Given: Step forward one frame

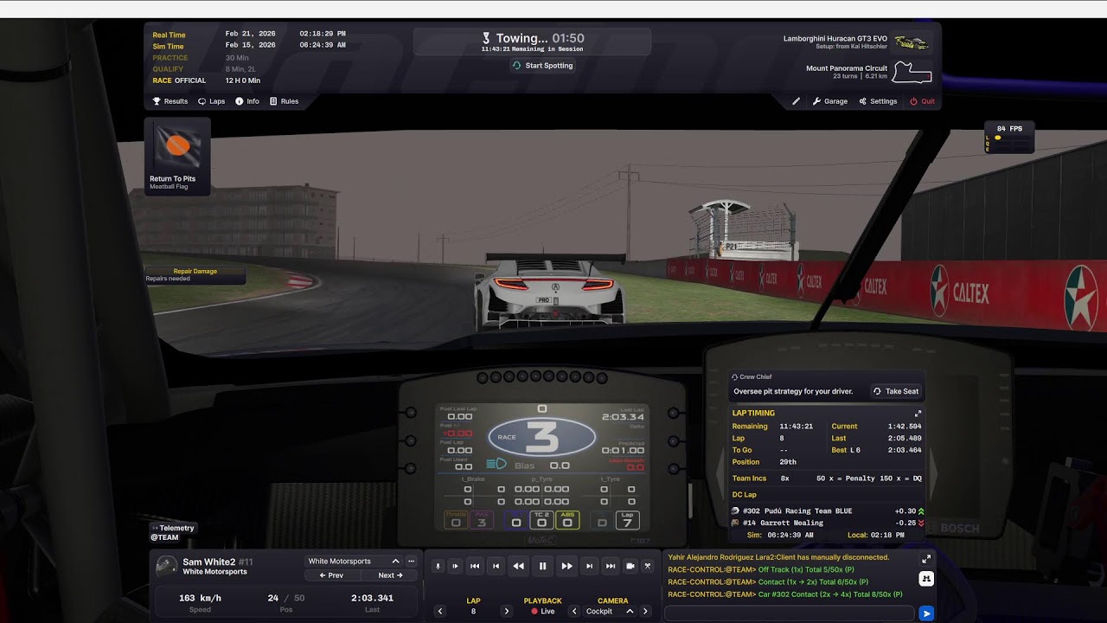Looking at the screenshot, I should click(590, 566).
